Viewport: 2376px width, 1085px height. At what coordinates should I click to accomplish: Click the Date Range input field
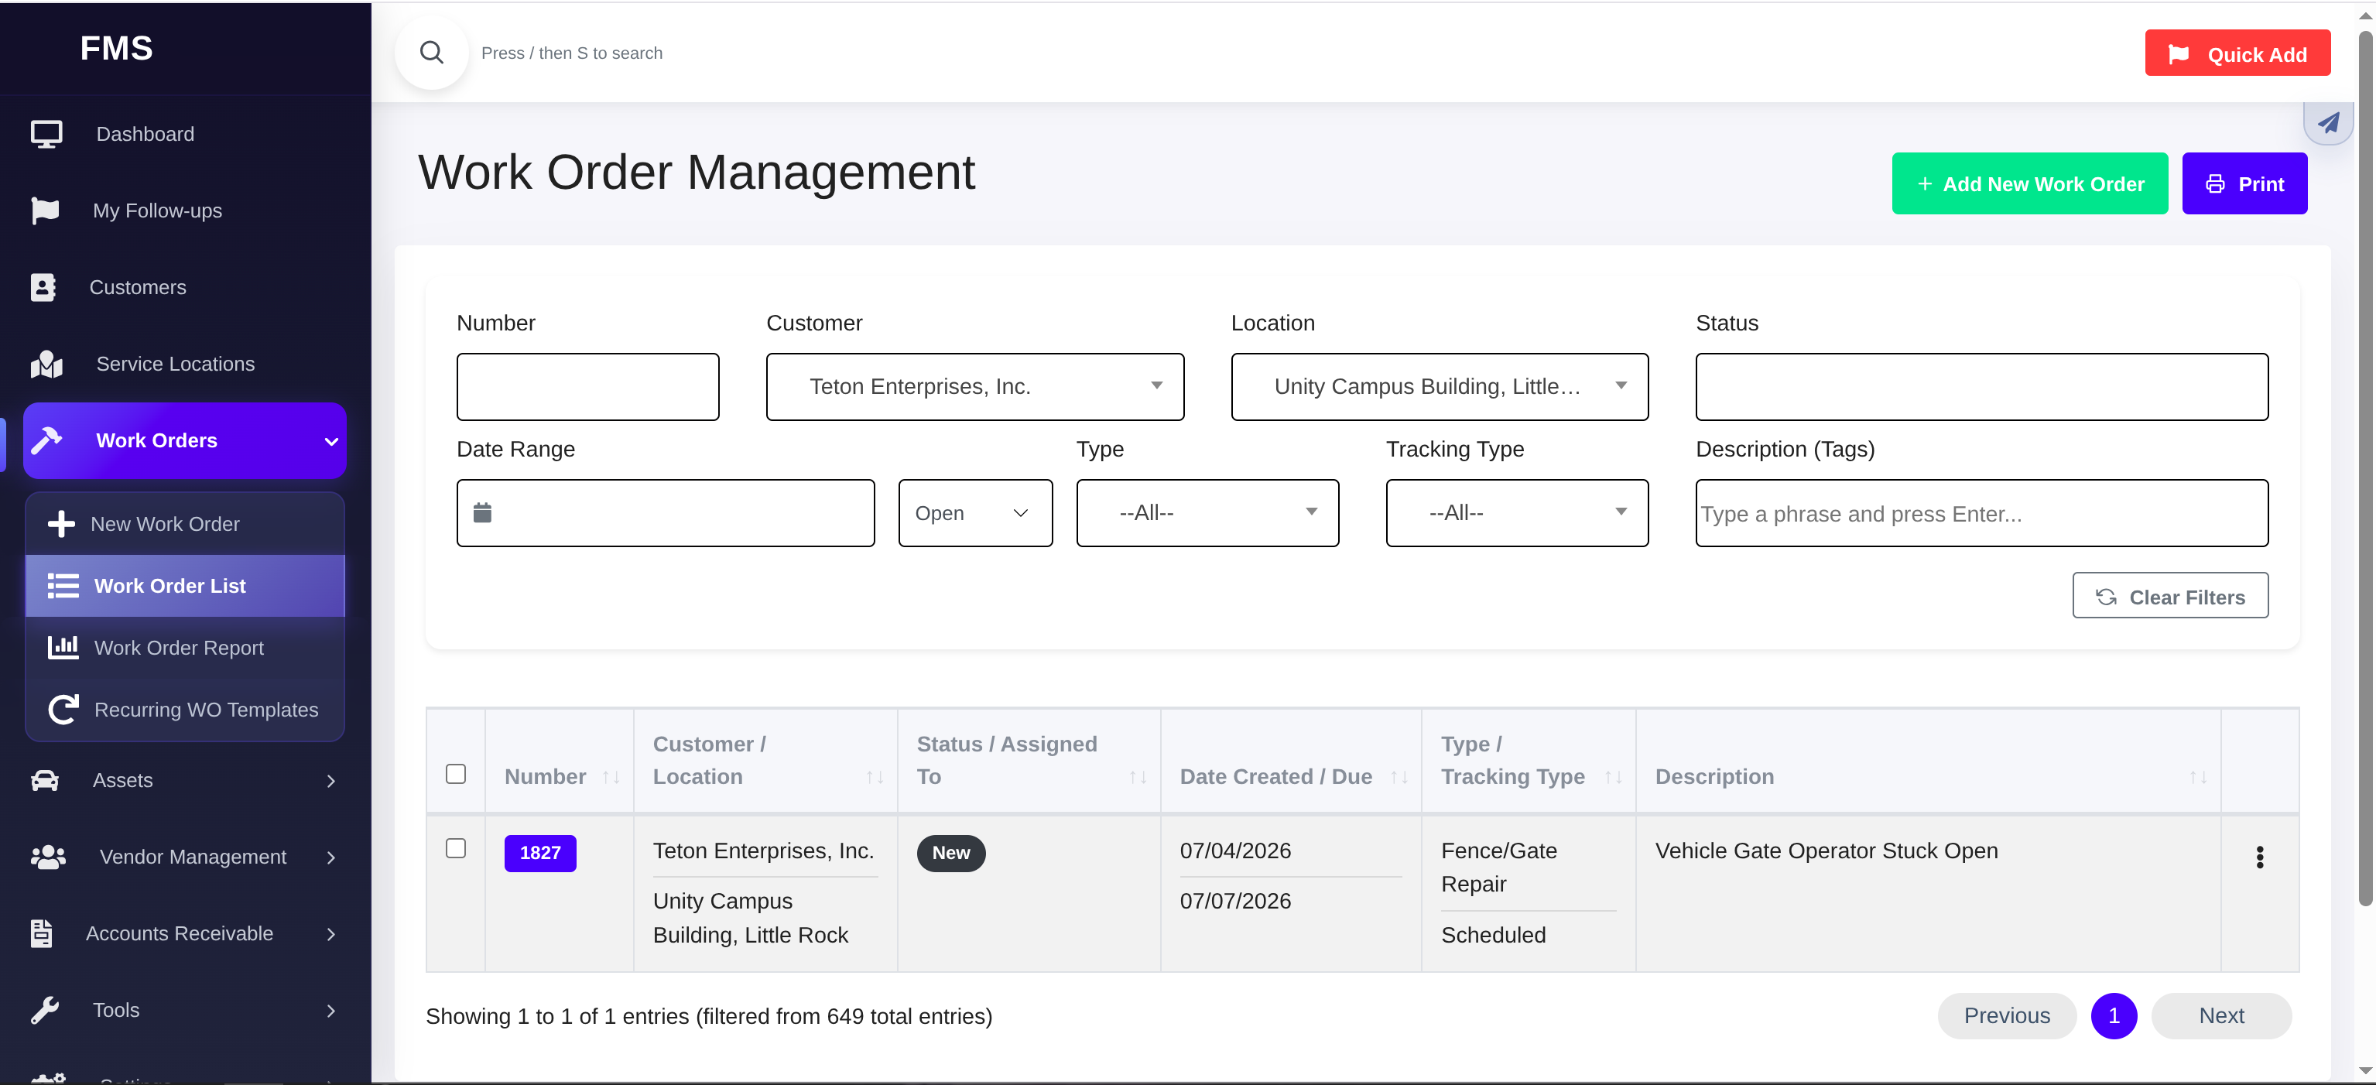[x=665, y=513]
